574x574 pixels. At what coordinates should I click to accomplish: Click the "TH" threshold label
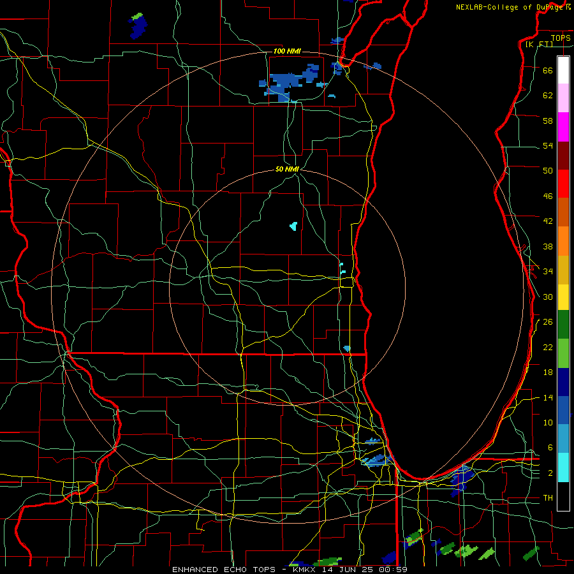548,498
